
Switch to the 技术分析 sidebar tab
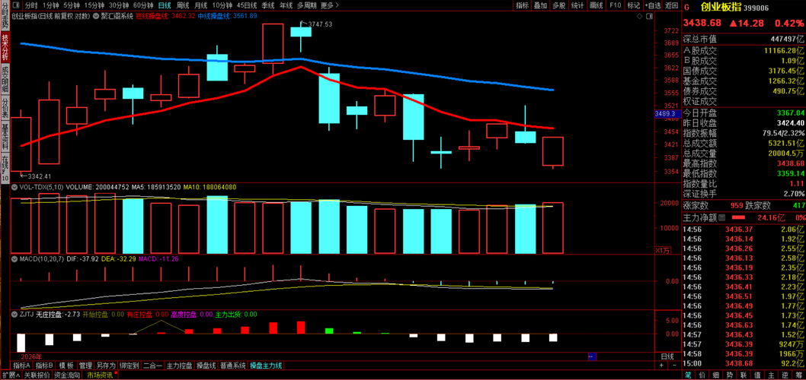tap(5, 48)
